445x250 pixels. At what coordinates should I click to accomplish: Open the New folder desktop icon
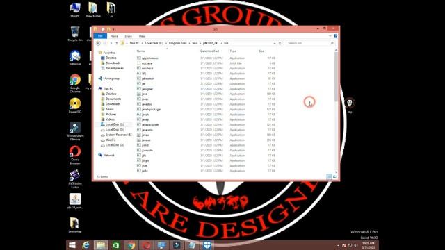click(x=93, y=10)
